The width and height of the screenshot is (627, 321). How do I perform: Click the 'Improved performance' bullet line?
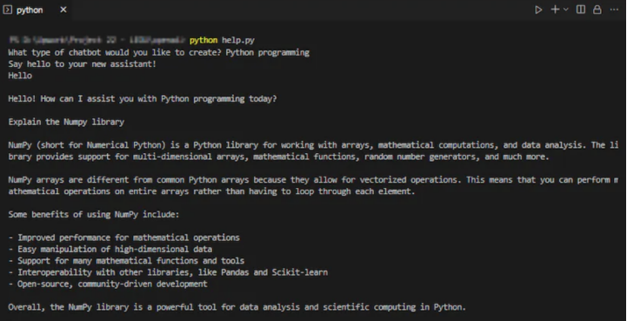[x=124, y=237]
